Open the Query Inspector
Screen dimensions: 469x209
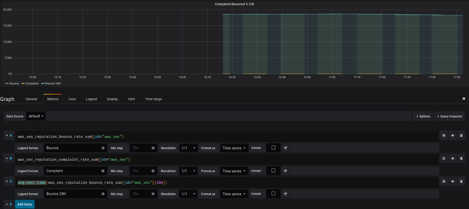(449, 116)
